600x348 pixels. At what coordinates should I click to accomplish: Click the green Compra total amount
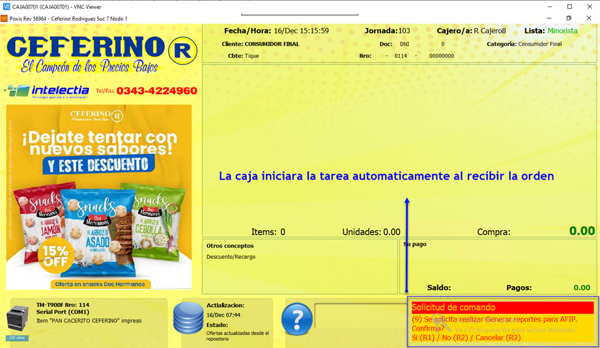click(x=582, y=231)
